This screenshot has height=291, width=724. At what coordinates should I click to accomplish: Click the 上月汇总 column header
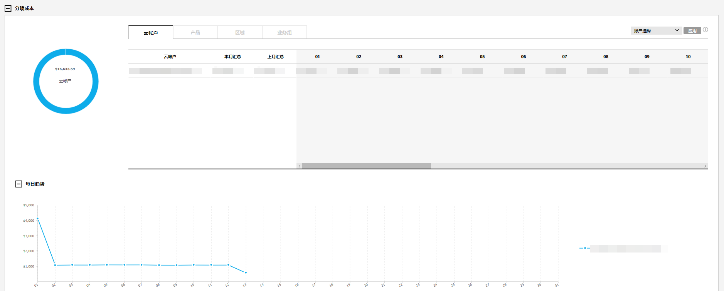click(276, 57)
